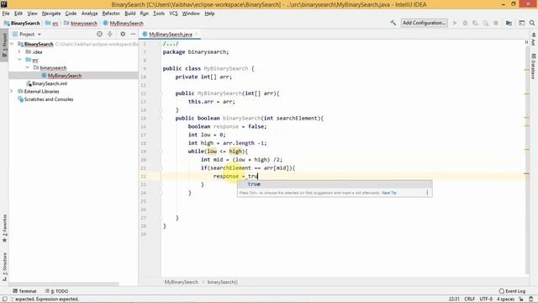The height and width of the screenshot is (303, 538).
Task: Open the Refactor menu
Action: [x=111, y=13]
